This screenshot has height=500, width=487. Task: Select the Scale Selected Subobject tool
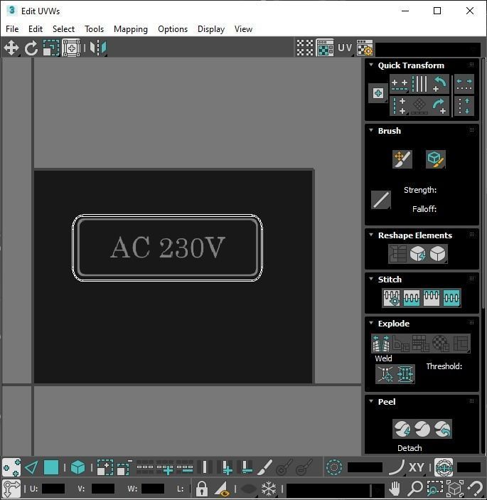click(x=51, y=48)
